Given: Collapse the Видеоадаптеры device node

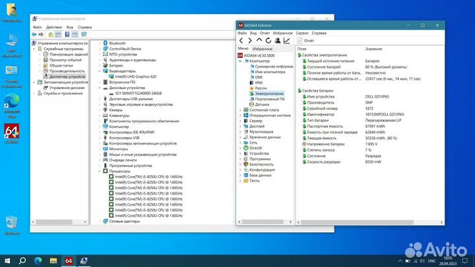Looking at the screenshot, I should [x=100, y=71].
